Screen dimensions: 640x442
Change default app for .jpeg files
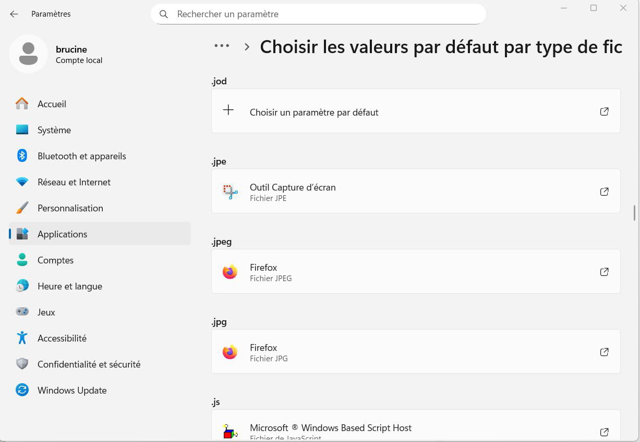pos(415,272)
